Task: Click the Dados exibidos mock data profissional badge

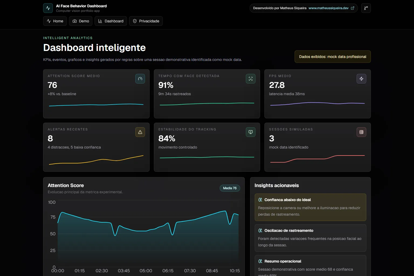Action: point(333,57)
